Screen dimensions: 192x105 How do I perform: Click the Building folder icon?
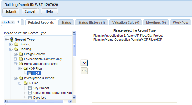(x=16, y=44)
